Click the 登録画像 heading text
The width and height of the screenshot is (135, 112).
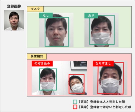coord(14,6)
